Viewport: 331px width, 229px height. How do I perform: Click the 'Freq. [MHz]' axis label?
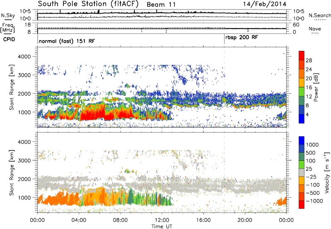(7, 28)
